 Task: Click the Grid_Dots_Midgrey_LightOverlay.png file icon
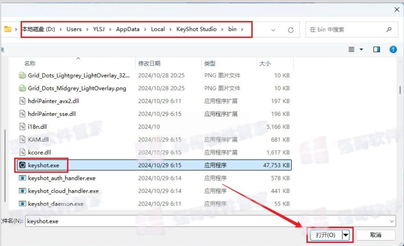click(22, 88)
